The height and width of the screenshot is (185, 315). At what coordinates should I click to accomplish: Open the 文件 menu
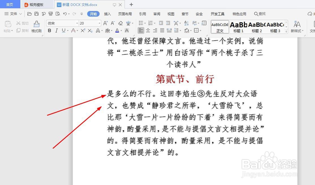point(13,14)
